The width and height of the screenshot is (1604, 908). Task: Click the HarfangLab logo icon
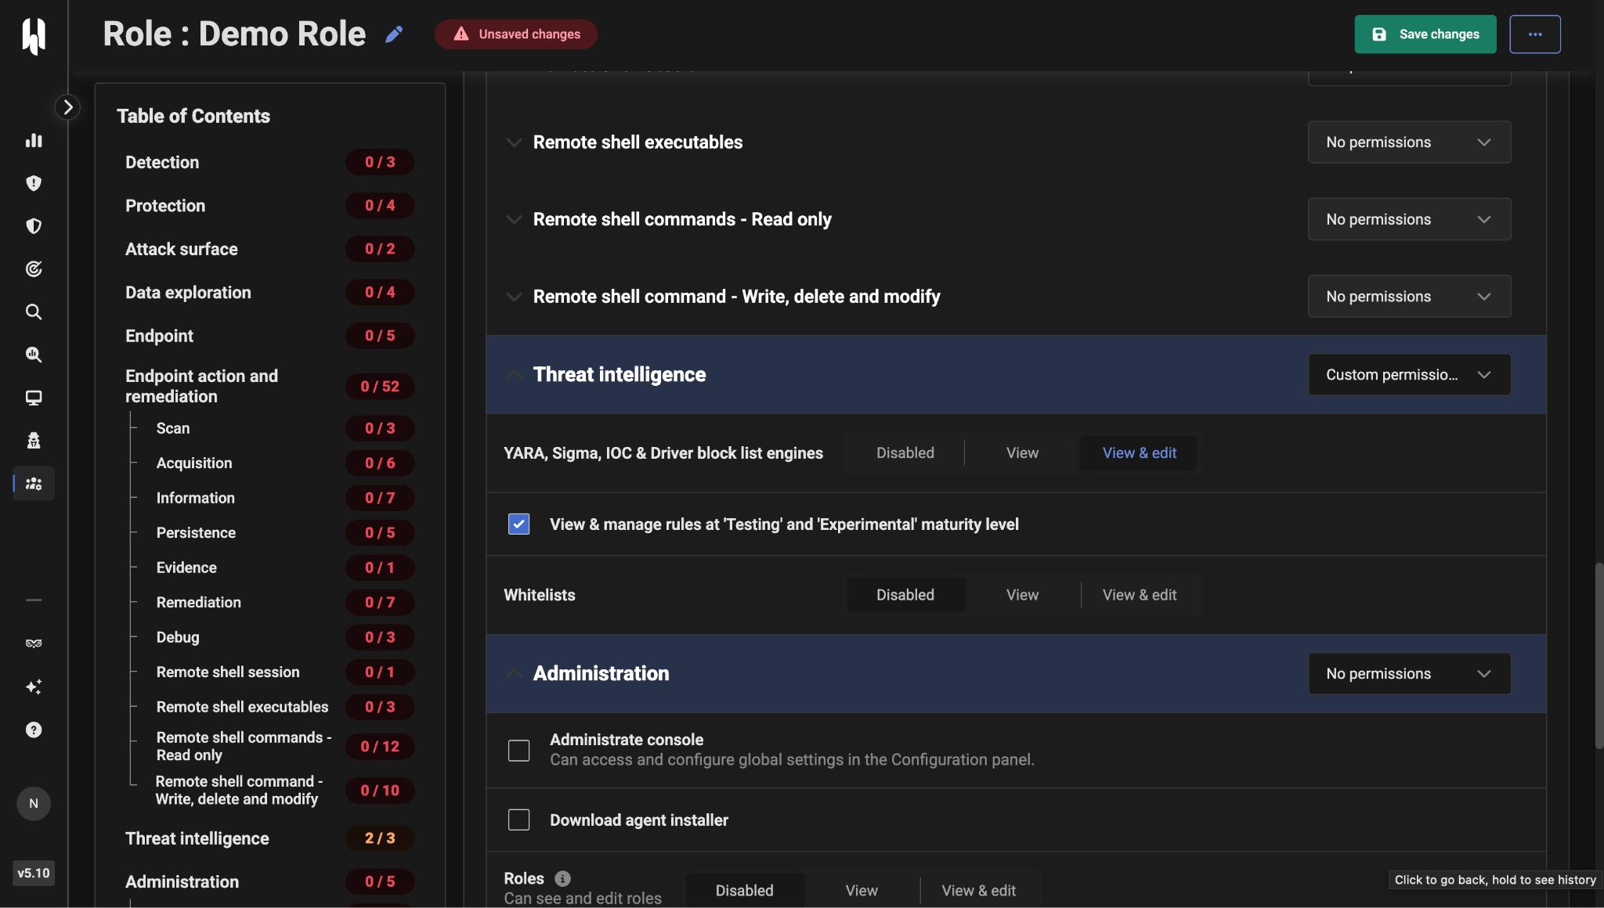pyautogui.click(x=34, y=35)
